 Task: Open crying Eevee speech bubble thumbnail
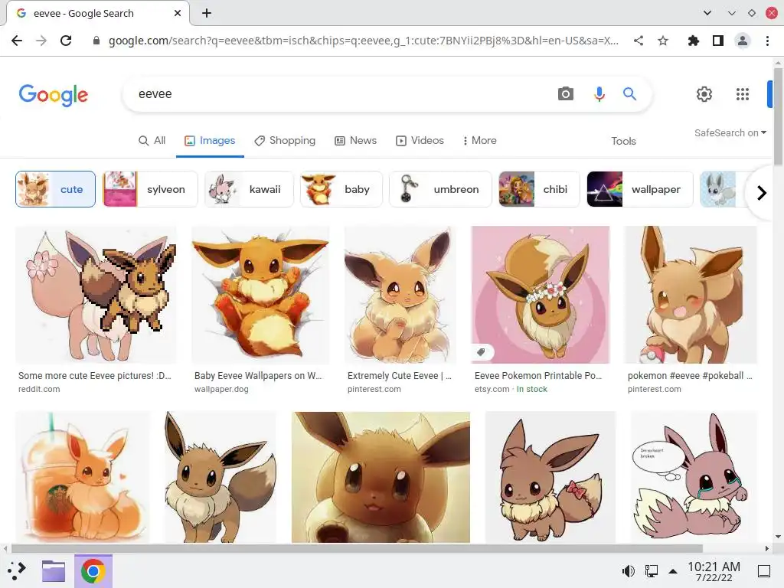694,477
